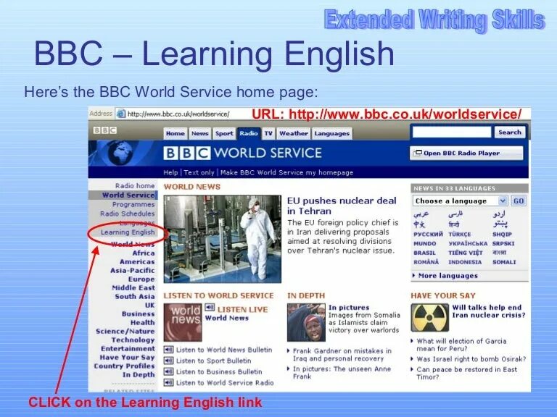Click the Search button
557x417 pixels.
[x=510, y=132]
